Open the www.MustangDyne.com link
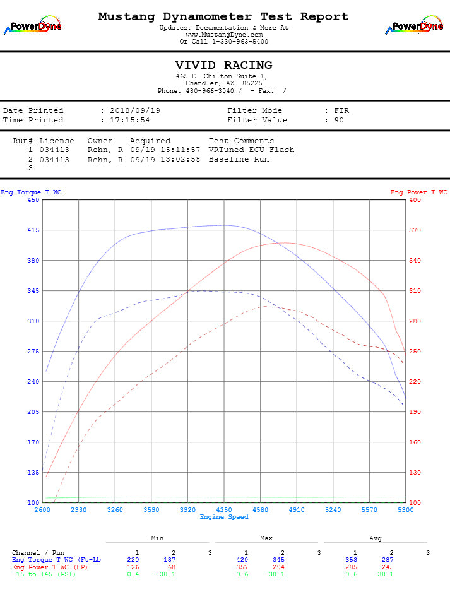The width and height of the screenshot is (450, 592). coord(224,35)
